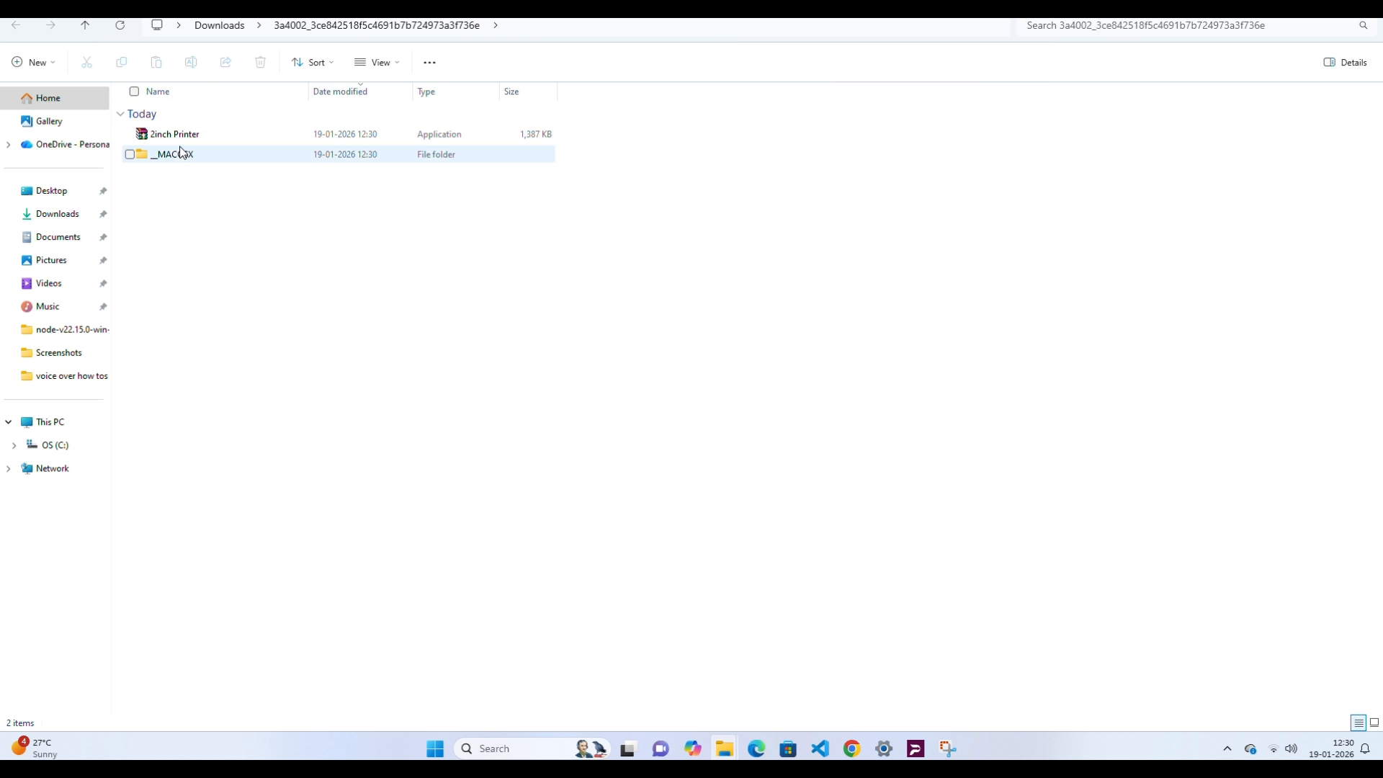The height and width of the screenshot is (778, 1383).
Task: Click the refresh icon in address bar
Action: pyautogui.click(x=120, y=25)
